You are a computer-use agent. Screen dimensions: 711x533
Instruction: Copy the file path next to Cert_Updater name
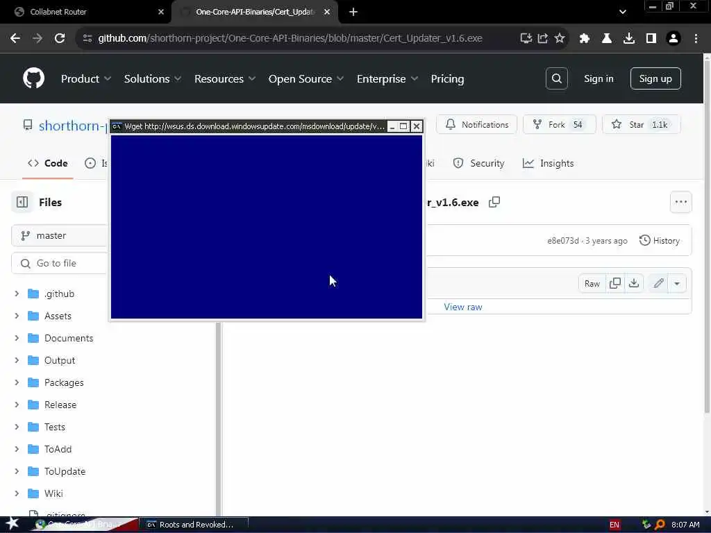(494, 202)
